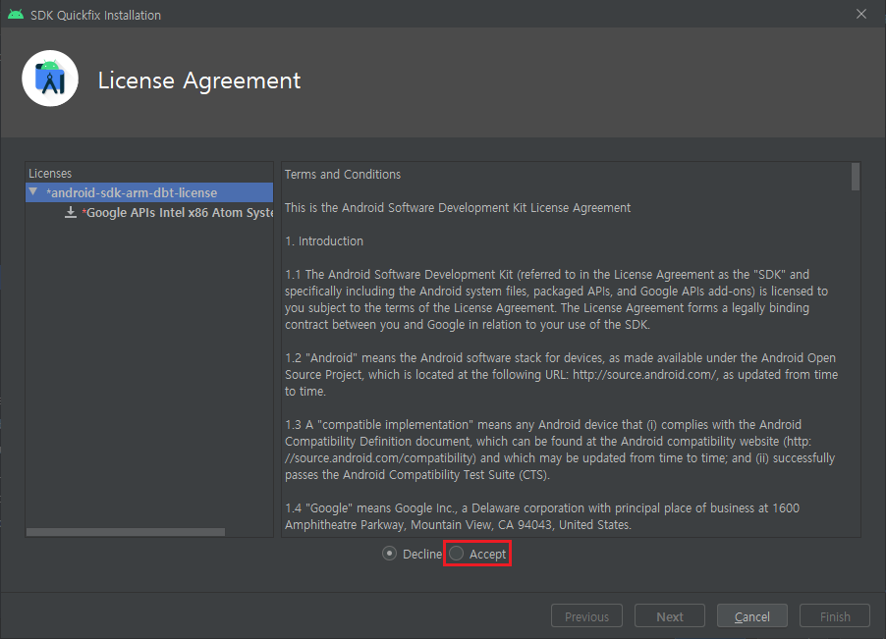Click the Cancel button
886x639 pixels.
(x=751, y=615)
